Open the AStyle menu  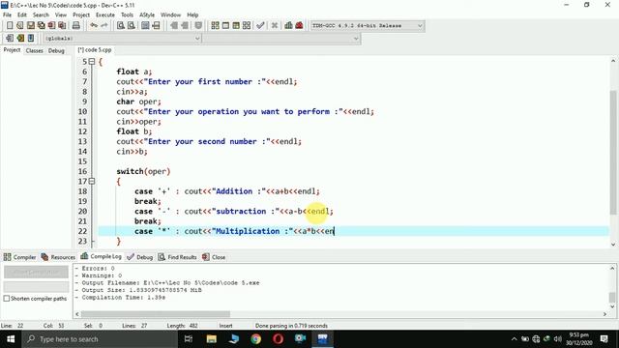(x=147, y=15)
